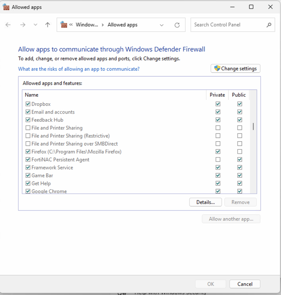Click the Back navigation arrow
281x295 pixels.
click(8, 25)
